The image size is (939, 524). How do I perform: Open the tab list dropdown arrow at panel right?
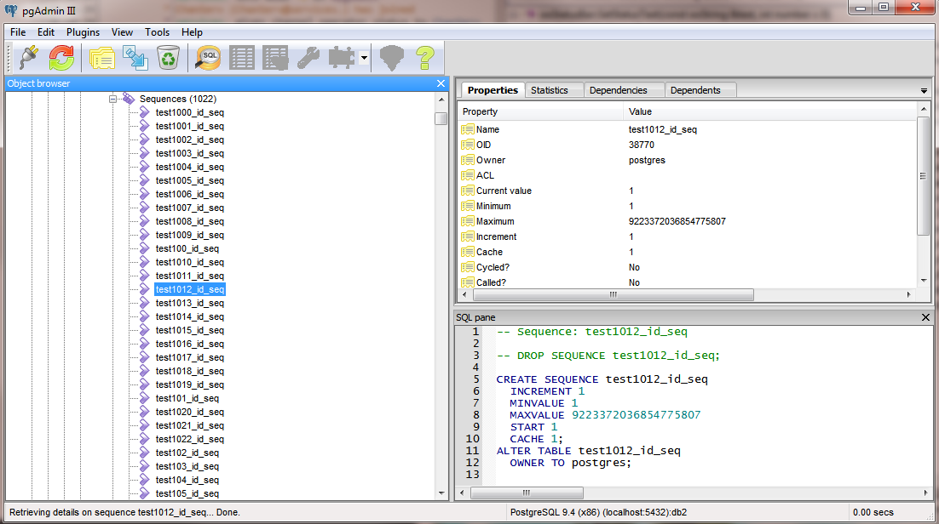[924, 91]
